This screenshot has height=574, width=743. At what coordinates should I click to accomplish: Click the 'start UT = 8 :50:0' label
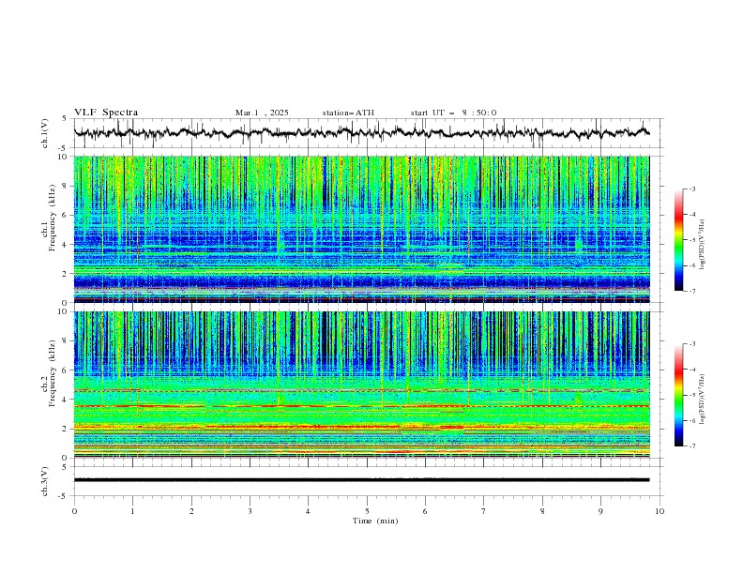click(453, 113)
